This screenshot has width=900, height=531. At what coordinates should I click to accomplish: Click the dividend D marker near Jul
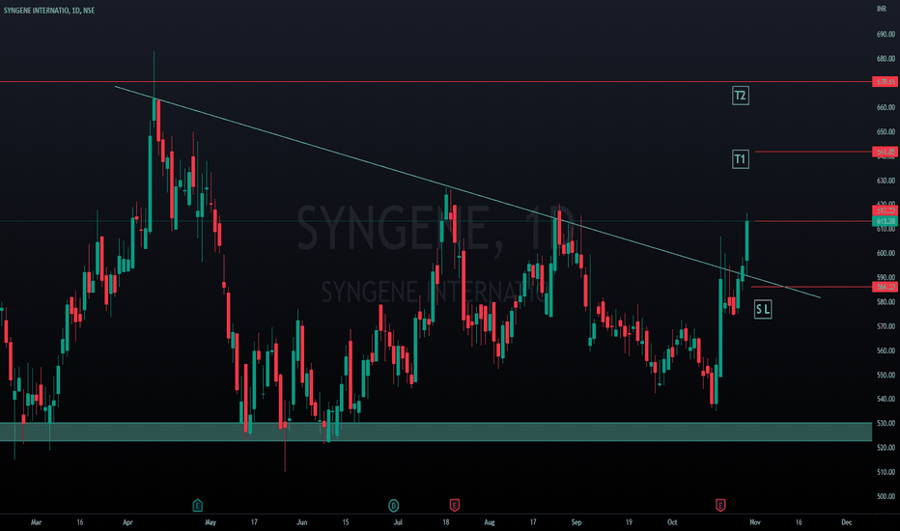coord(394,505)
